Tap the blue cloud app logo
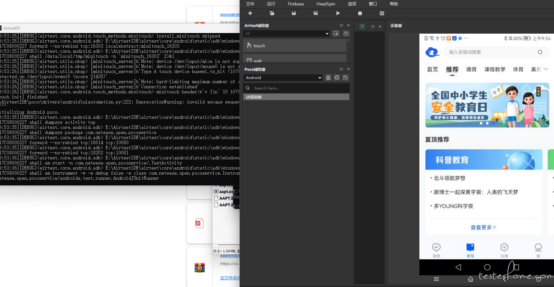The width and height of the screenshot is (554, 287). tap(432, 52)
